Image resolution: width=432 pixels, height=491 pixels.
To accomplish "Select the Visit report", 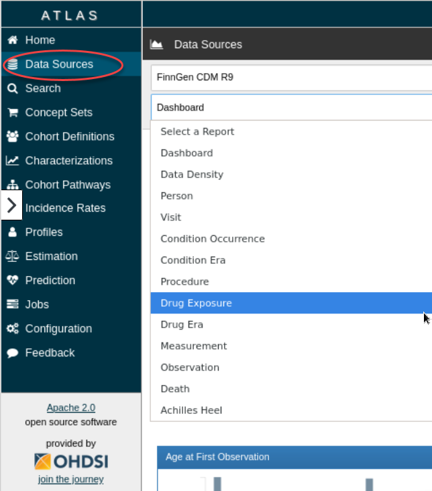I will [x=291, y=217].
